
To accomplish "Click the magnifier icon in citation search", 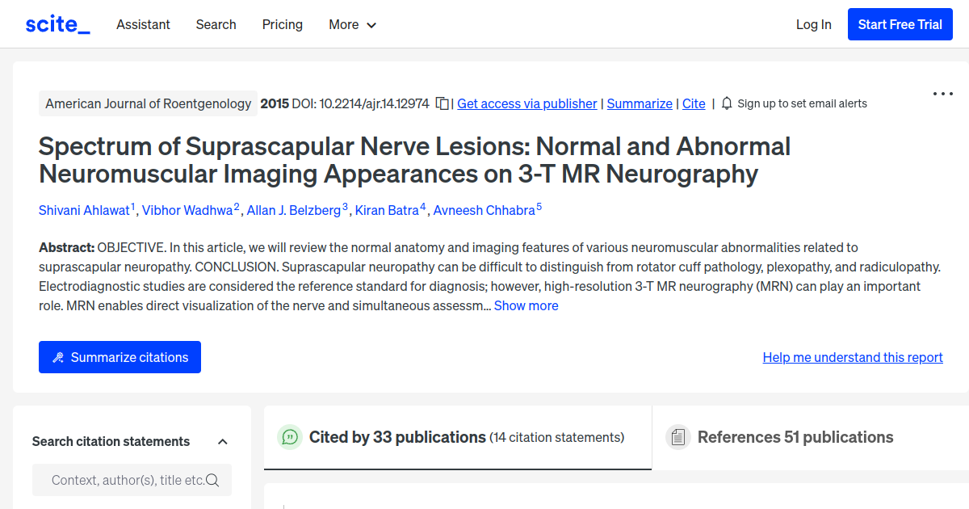I will (212, 480).
